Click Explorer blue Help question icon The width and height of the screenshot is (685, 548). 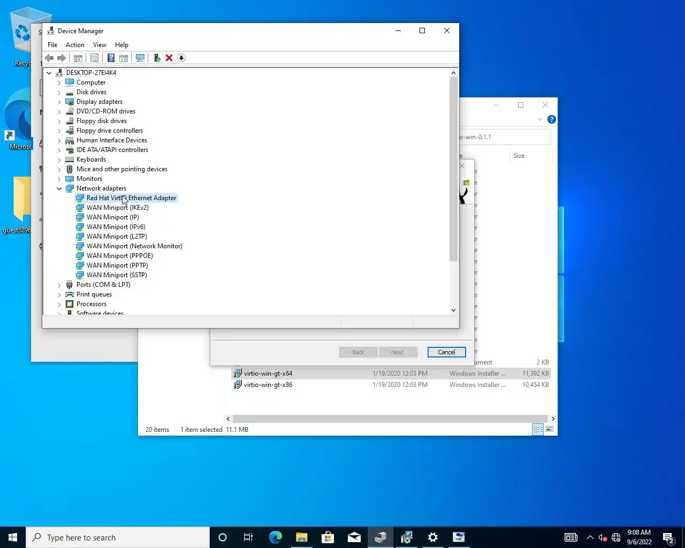[x=552, y=119]
